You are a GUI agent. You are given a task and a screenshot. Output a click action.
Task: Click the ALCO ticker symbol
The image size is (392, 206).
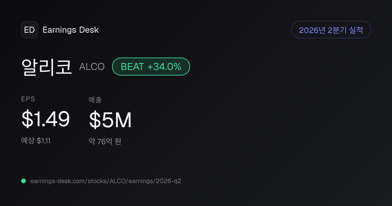click(92, 67)
